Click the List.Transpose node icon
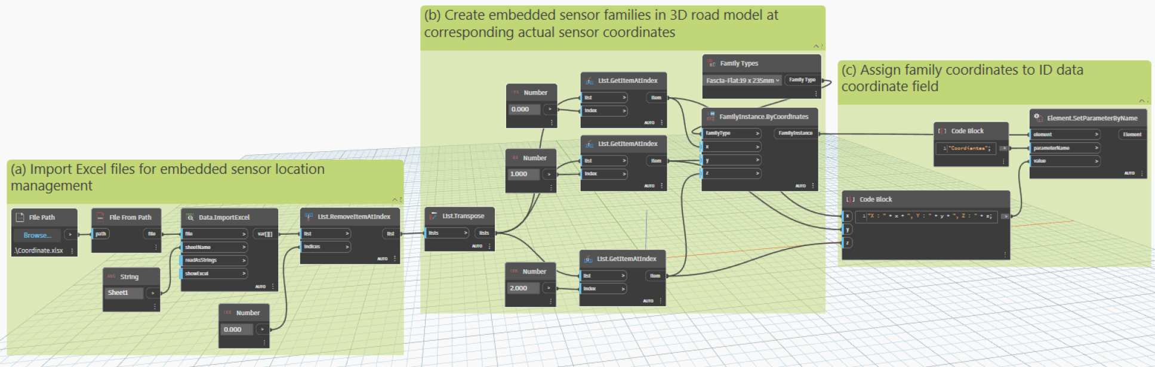The image size is (1155, 367). tap(433, 216)
